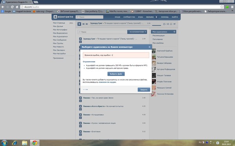Play Эдвард Григ track in the list
Screen dimensions: 235x146
80,39
